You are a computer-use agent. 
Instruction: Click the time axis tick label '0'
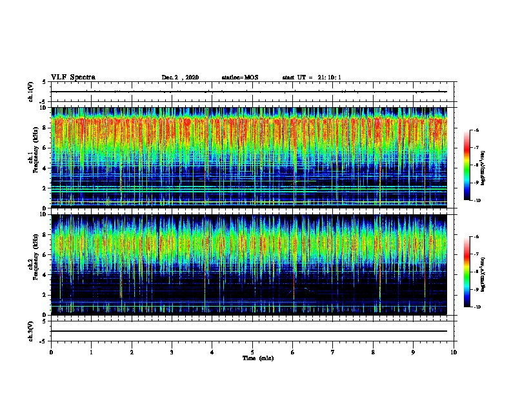point(51,352)
